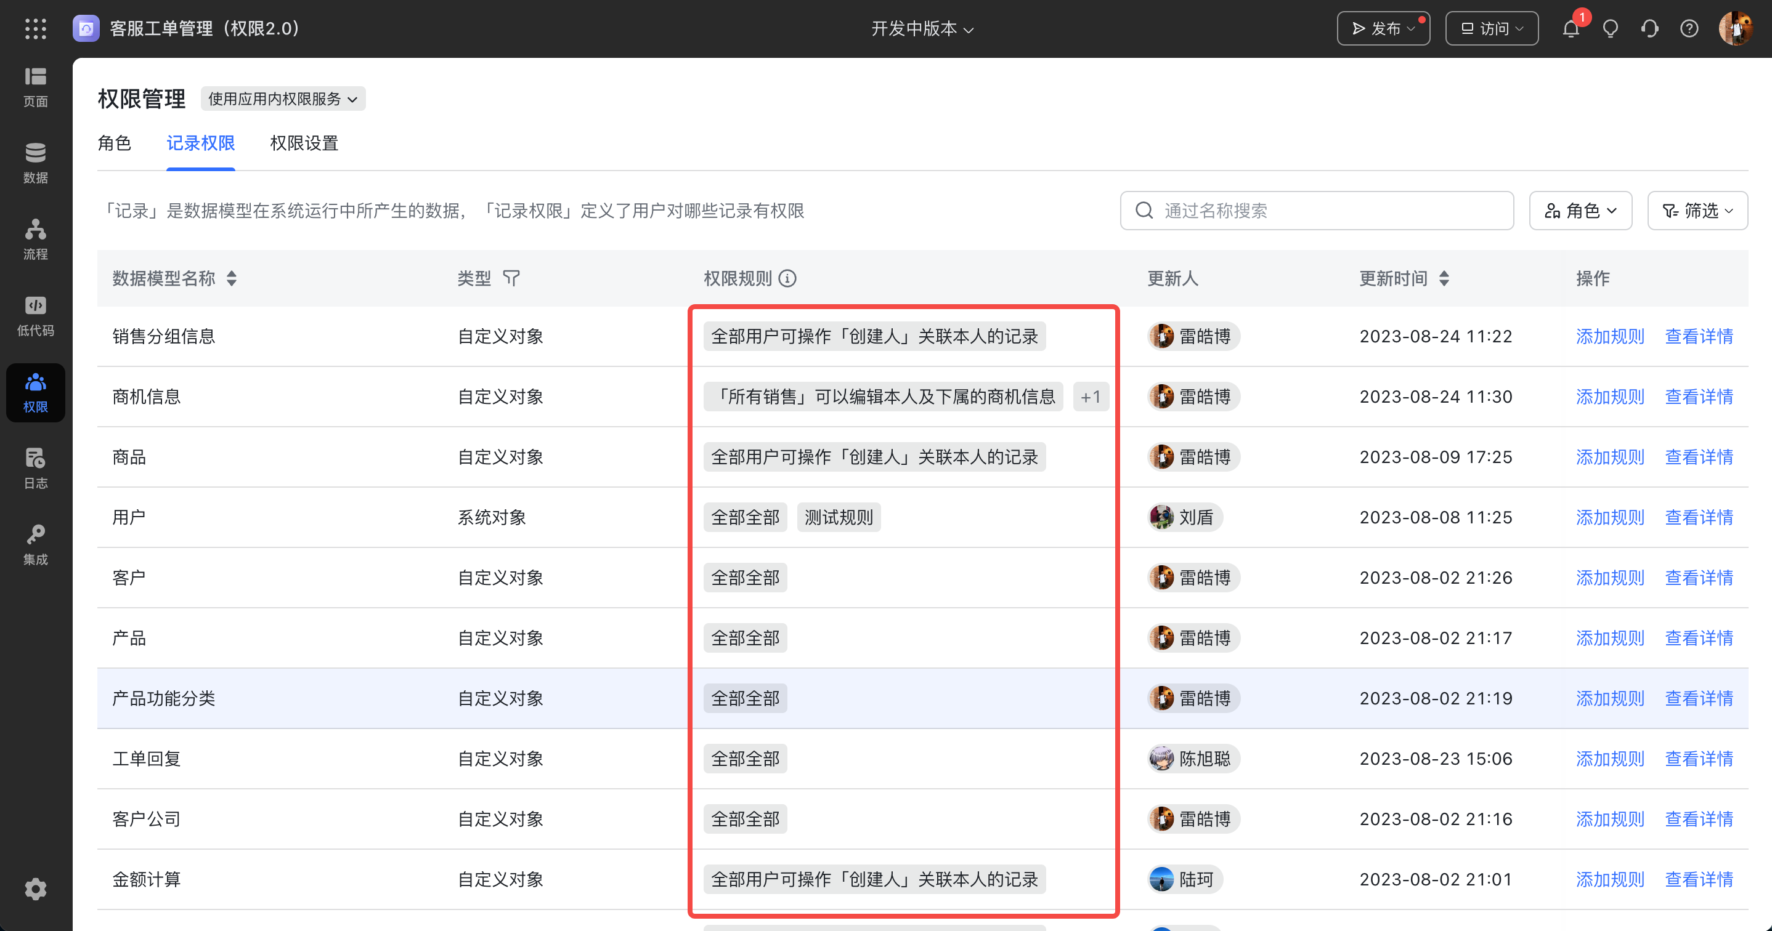Image resolution: width=1772 pixels, height=931 pixels.
Task: Click the 客服工单管理 app logo icon
Action: 86,28
